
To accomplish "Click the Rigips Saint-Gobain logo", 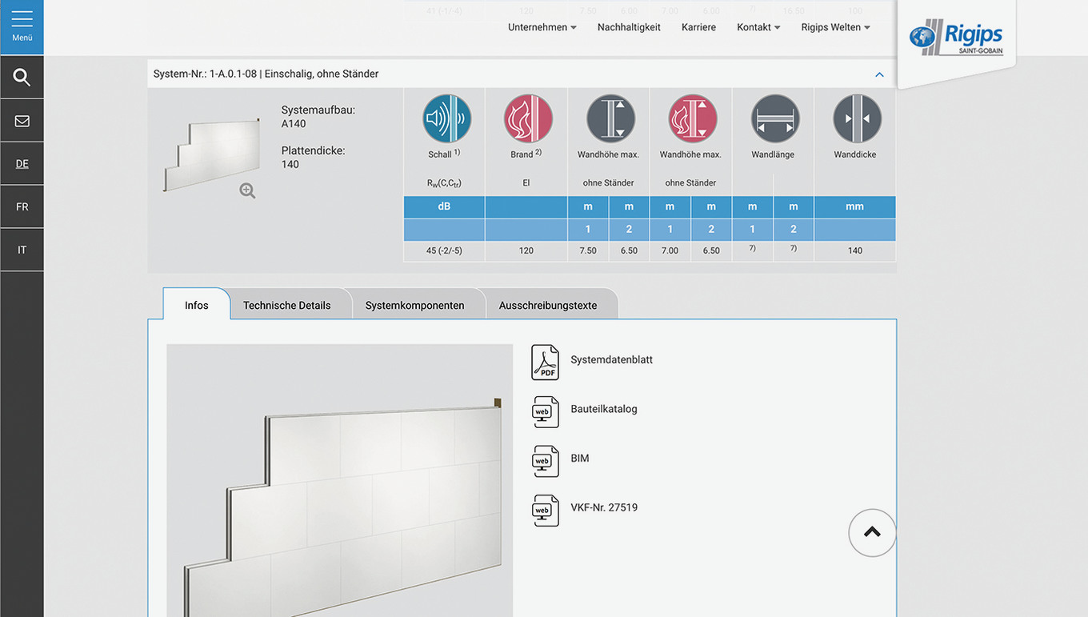I will point(956,38).
